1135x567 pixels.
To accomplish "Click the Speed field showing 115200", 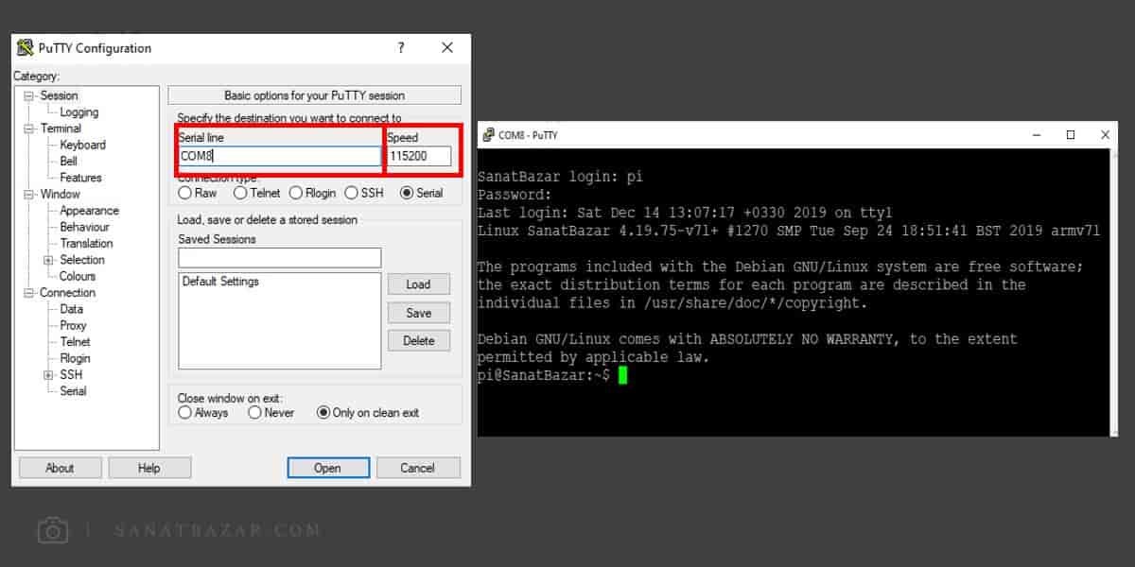I will [x=419, y=156].
